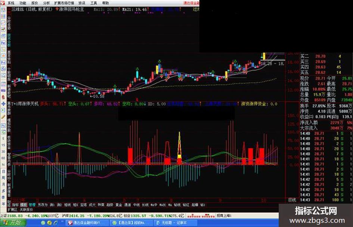353x227 pixels.
Task: Click 另存为 in the bottom template bar
Action: point(43,205)
